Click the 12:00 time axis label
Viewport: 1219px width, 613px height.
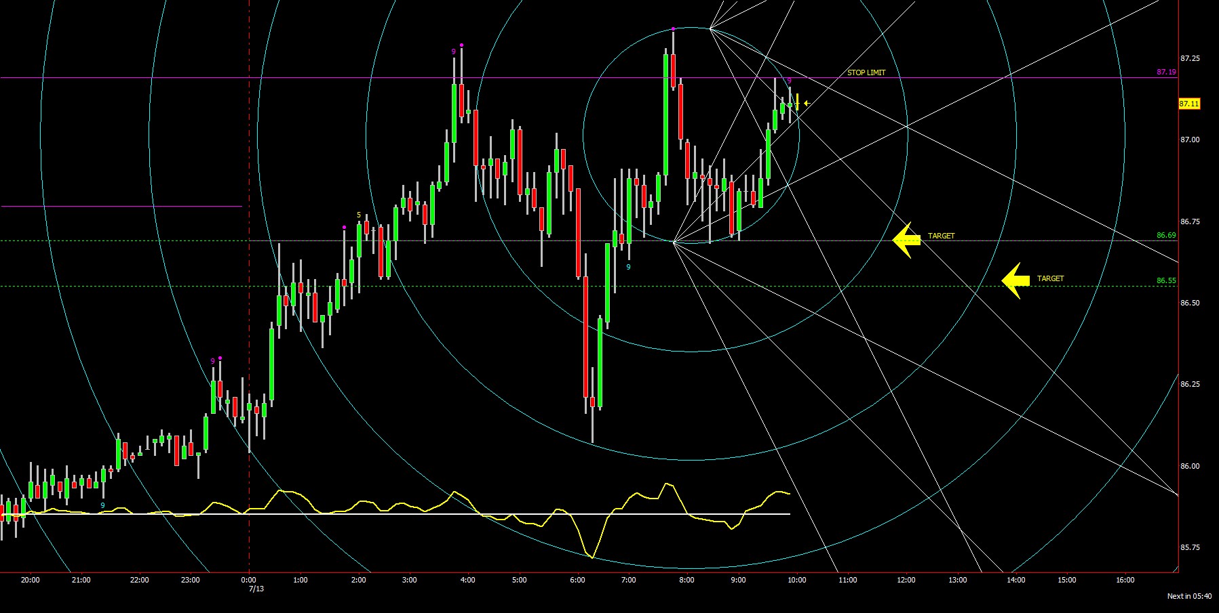(x=906, y=580)
